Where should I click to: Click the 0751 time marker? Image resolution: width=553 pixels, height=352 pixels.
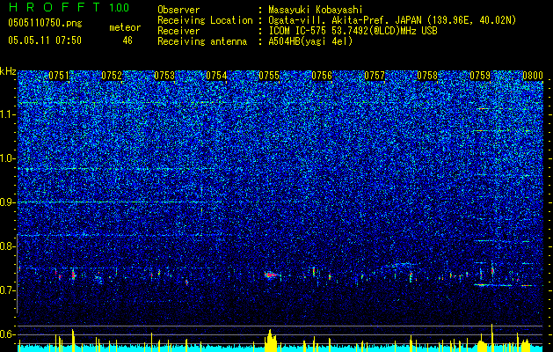[x=59, y=76]
